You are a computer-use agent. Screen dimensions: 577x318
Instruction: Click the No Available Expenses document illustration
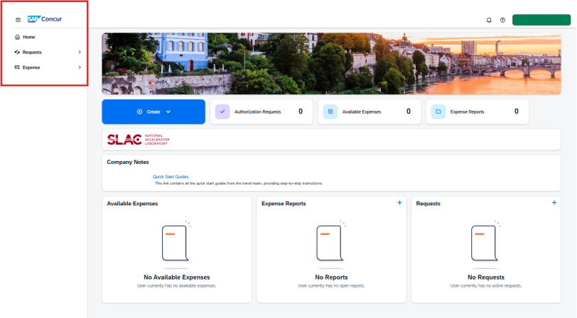click(x=177, y=243)
